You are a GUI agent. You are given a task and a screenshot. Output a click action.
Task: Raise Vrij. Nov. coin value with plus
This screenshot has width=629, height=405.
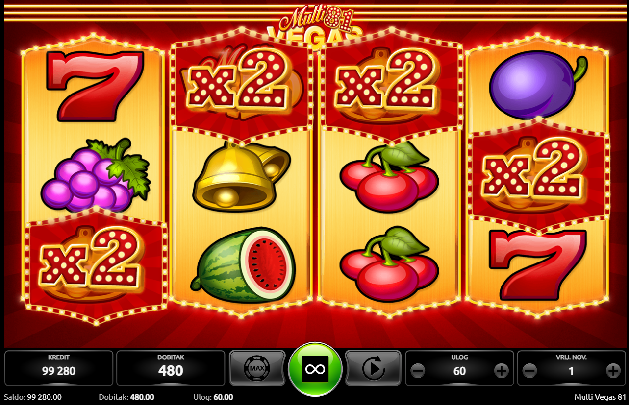click(x=613, y=371)
